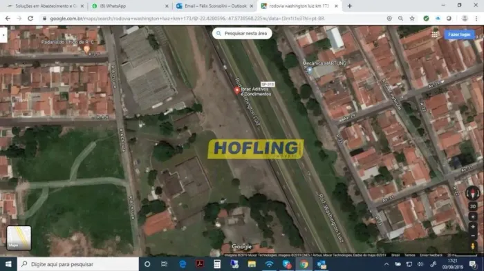Show my location on the map
484x271 pixels.
point(472,217)
